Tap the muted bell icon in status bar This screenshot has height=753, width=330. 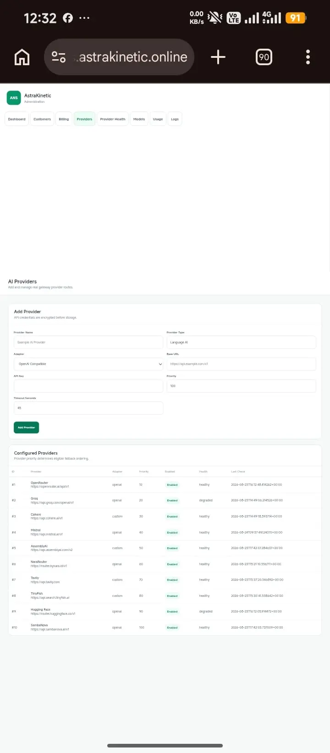pyautogui.click(x=215, y=18)
